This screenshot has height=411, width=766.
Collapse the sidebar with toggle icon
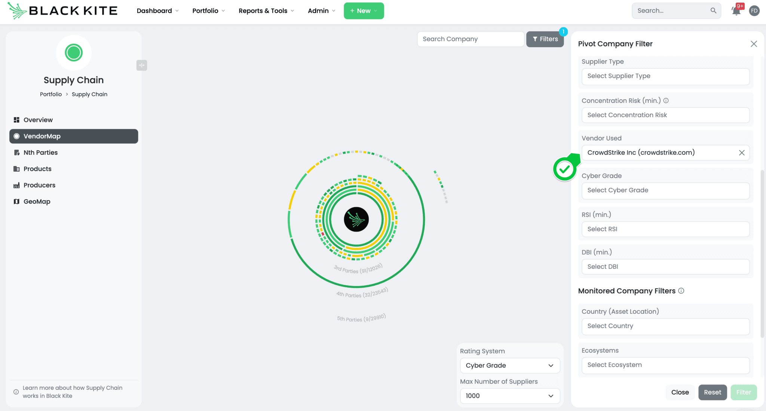(x=141, y=65)
